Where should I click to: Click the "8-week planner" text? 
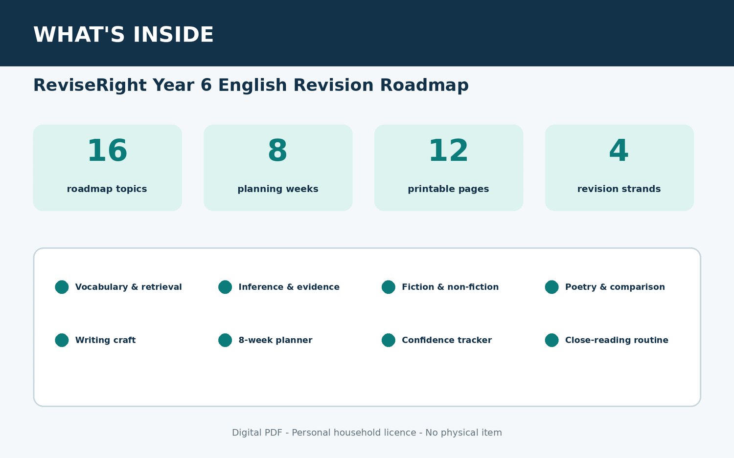[x=275, y=340]
